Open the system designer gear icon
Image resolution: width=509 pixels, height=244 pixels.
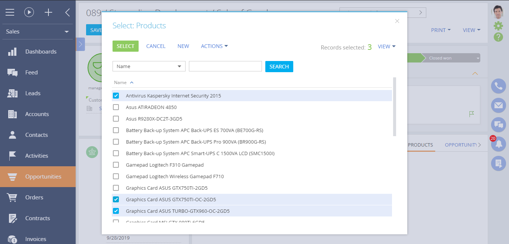(x=498, y=26)
